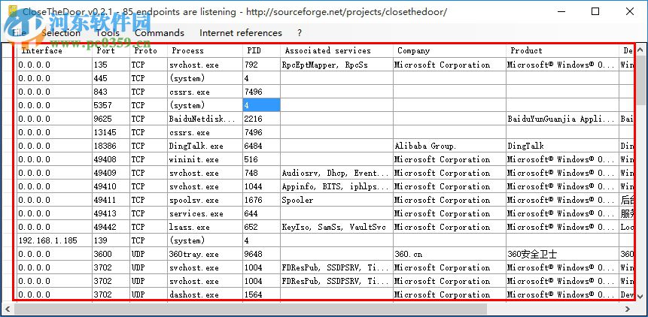Sort by the PID column header
Image resolution: width=648 pixels, height=317 pixels.
tap(261, 50)
